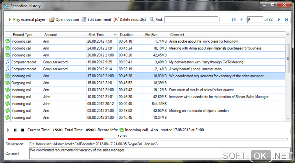Screen dimensions: 295x163
Task: Click scroll down arrow of records list
Action: point(288,118)
